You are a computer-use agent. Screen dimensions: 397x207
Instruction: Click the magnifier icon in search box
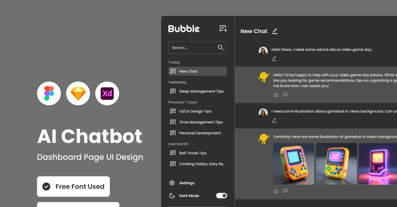(221, 48)
